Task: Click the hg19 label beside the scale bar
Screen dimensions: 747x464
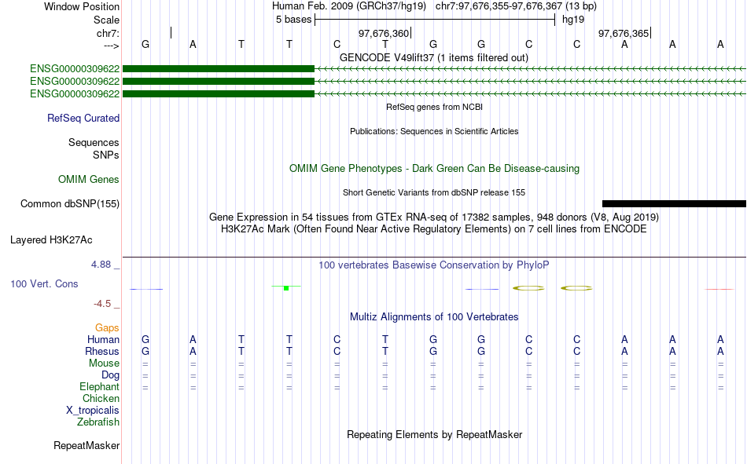Action: point(573,20)
